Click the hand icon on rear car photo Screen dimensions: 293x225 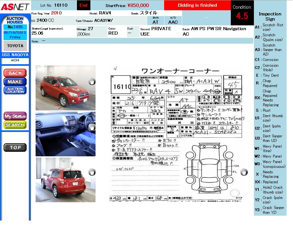(92, 172)
